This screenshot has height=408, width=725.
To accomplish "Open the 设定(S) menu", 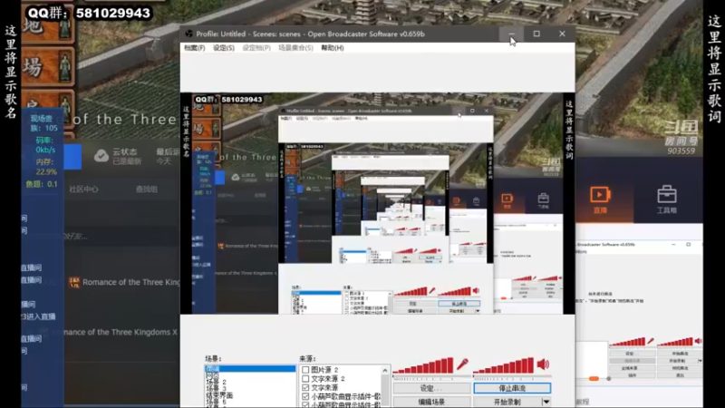I will click(x=223, y=48).
